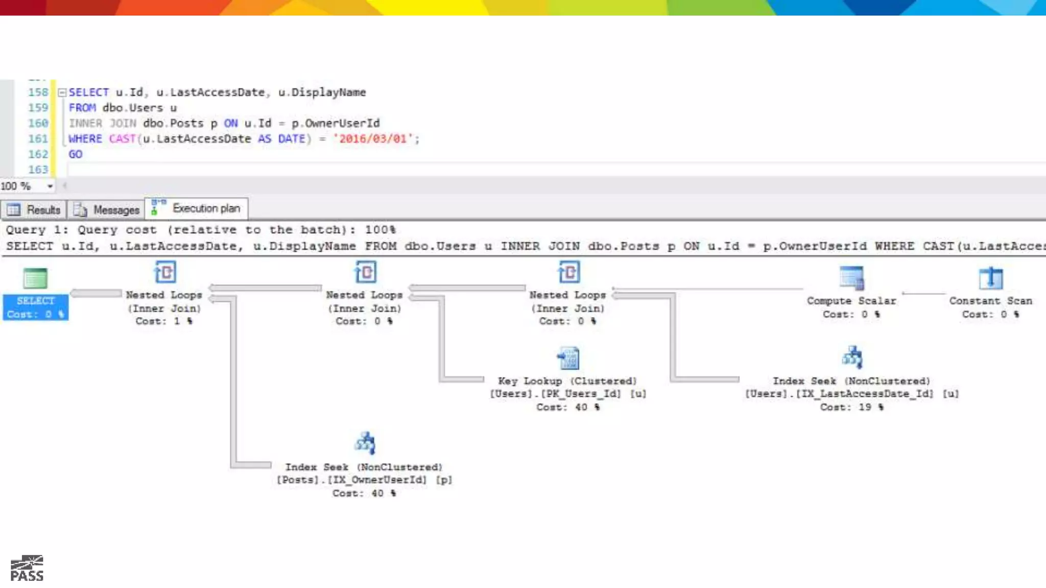The width and height of the screenshot is (1046, 588).
Task: Click the middle Nested Loops join icon
Action: point(365,272)
